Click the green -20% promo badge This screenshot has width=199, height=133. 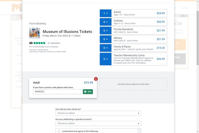tap(88, 92)
